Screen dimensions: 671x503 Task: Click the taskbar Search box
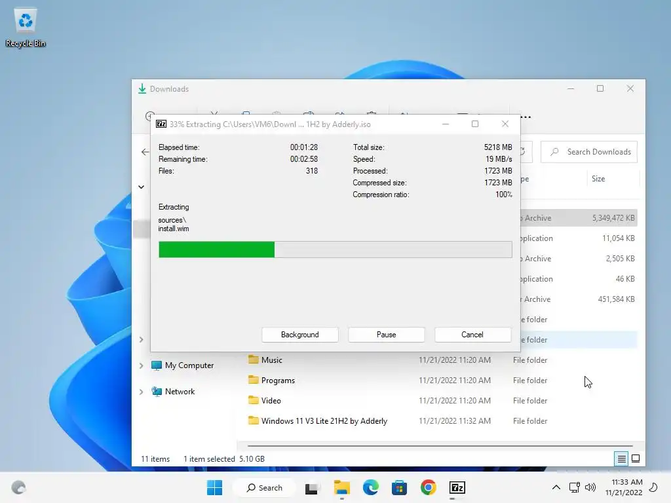[265, 487]
